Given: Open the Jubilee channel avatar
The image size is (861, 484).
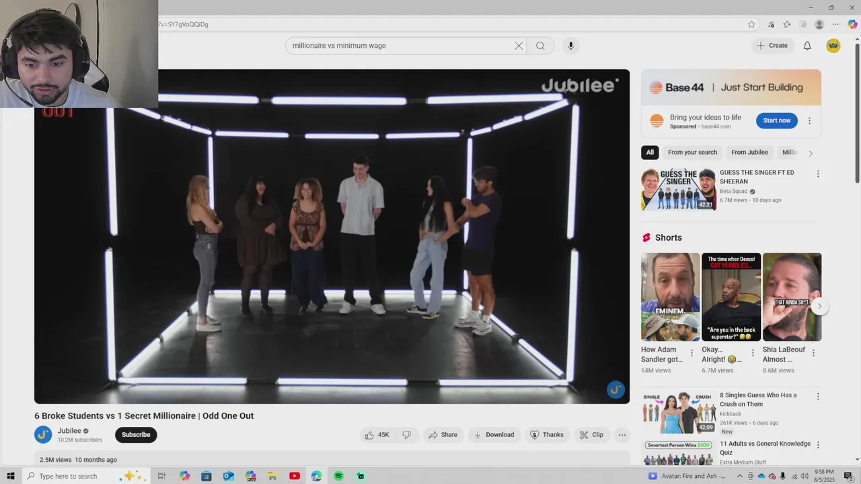Looking at the screenshot, I should tap(43, 435).
